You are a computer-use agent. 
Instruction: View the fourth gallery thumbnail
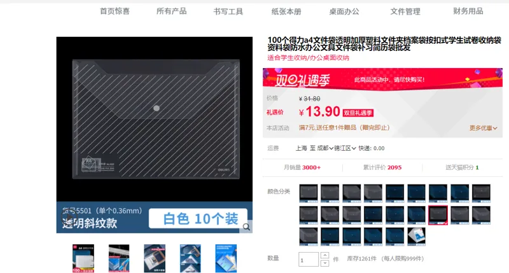tap(190, 258)
